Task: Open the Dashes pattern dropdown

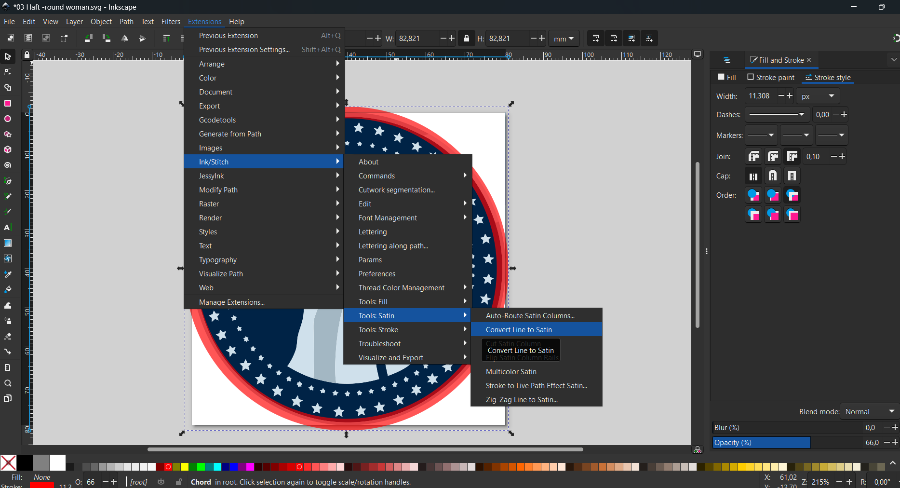Action: tap(777, 115)
